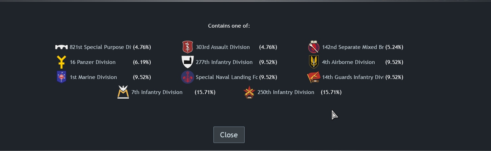
Task: Close the contents dialog
Action: pos(229,135)
